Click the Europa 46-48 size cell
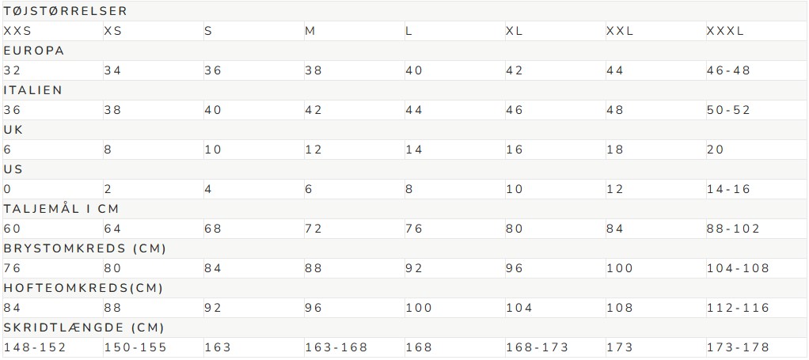The height and width of the screenshot is (360, 809). pos(728,70)
